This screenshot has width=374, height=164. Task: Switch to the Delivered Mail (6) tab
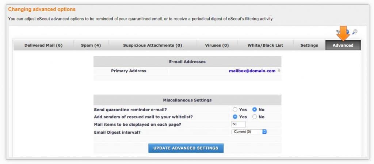click(x=43, y=45)
